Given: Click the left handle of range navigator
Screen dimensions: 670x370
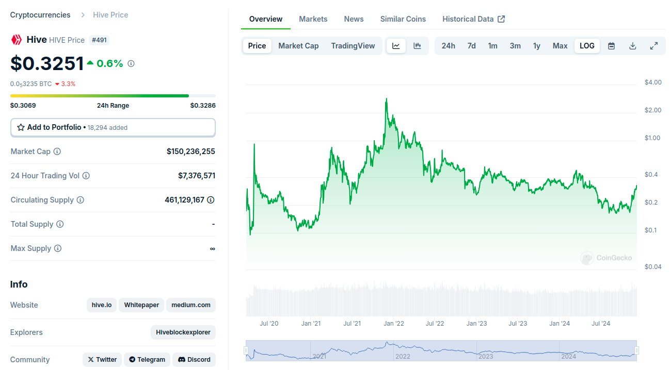Looking at the screenshot, I should coord(246,350).
